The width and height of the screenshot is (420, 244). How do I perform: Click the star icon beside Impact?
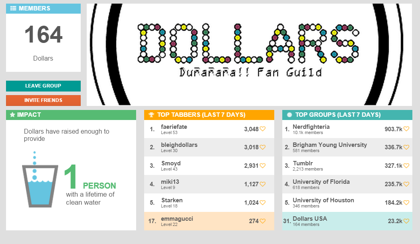(12, 115)
